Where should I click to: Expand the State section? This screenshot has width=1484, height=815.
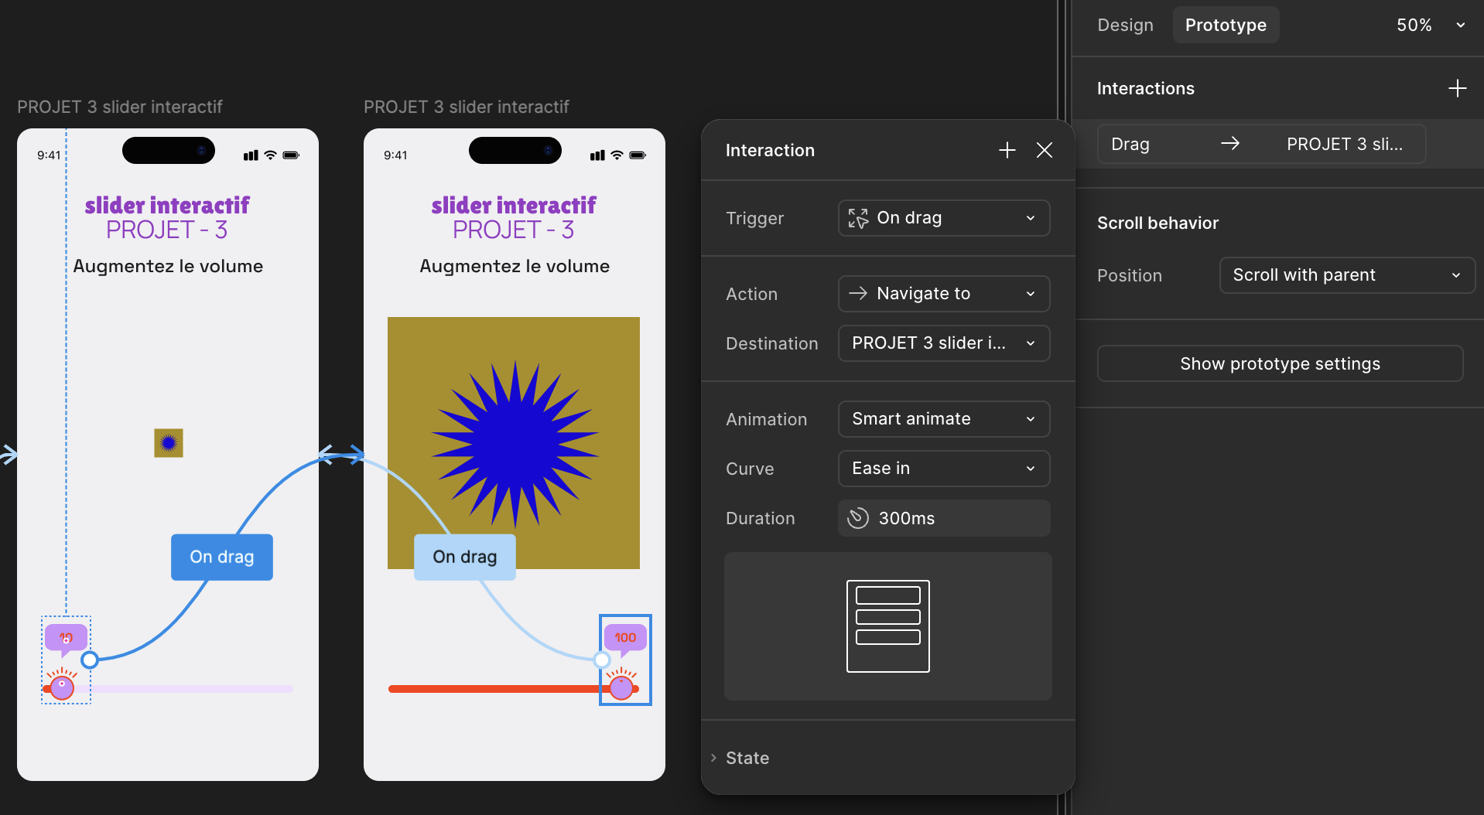(747, 758)
